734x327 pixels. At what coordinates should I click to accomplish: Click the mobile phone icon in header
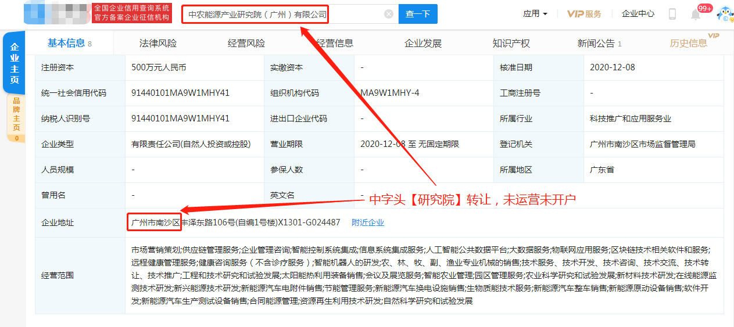pyautogui.click(x=672, y=14)
